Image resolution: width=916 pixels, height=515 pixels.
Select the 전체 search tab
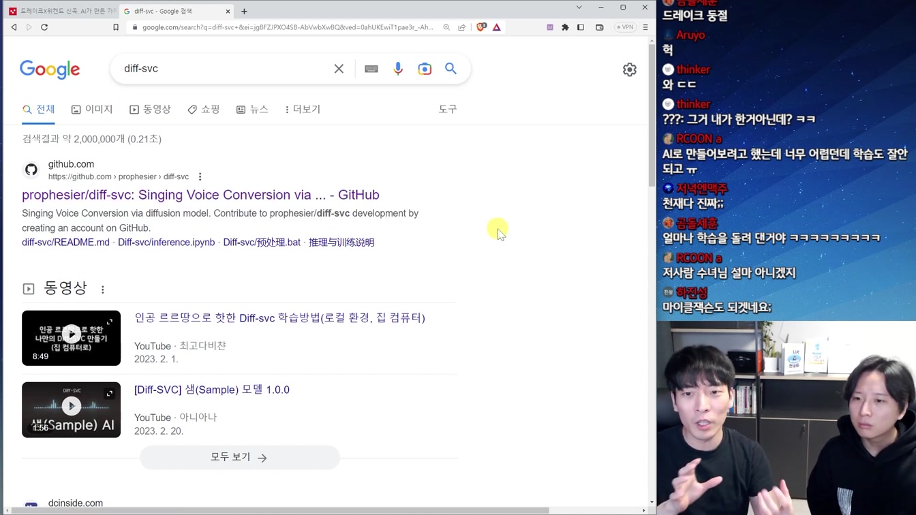[x=38, y=109]
